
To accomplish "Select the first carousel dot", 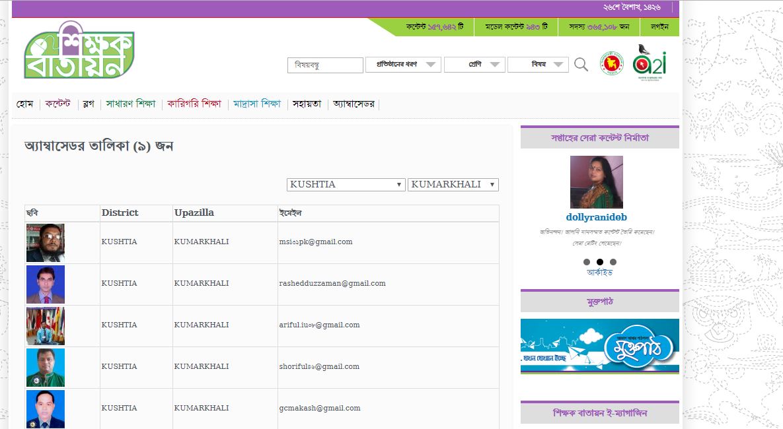I will pos(587,262).
